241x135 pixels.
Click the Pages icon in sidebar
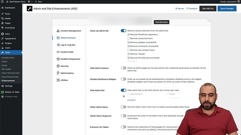click(3, 23)
